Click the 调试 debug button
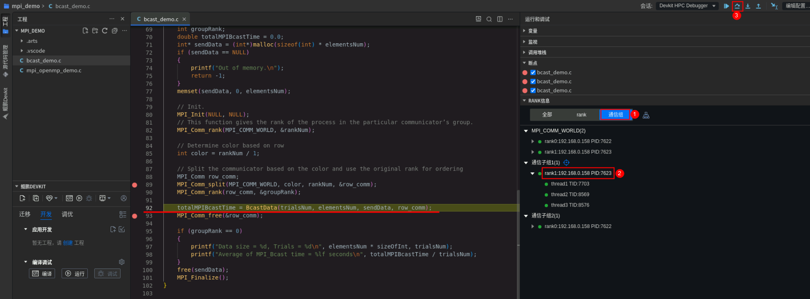Screen dimensions: 810x299 [x=107, y=274]
